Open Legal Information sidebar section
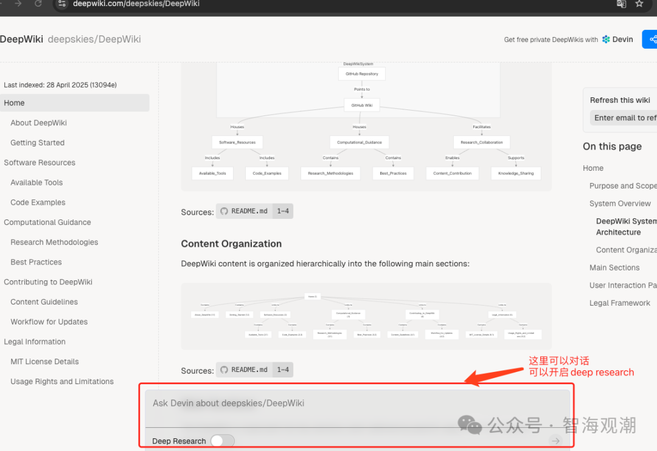Screen dimensions: 657x451 point(35,342)
